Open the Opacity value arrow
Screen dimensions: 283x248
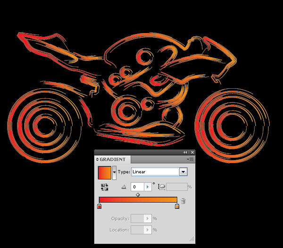point(148,219)
